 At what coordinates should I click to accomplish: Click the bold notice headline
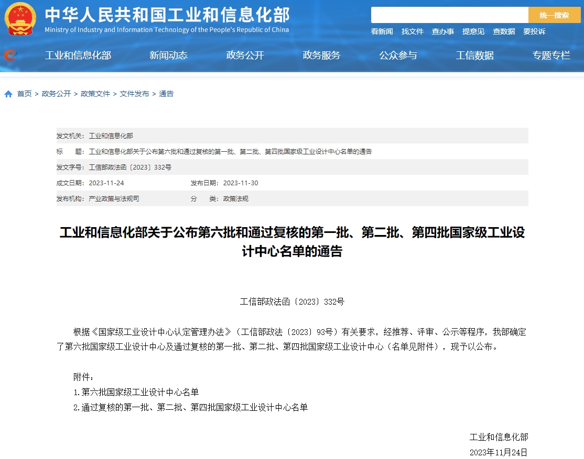292,242
